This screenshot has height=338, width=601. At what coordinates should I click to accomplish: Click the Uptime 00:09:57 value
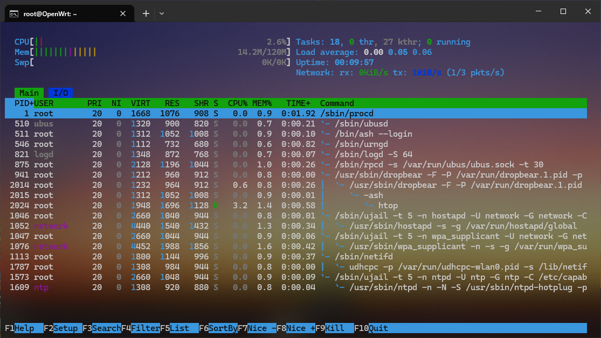[354, 62]
